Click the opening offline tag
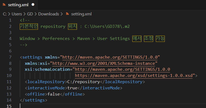Screen dimensions: 206x108 (x=36, y=94)
